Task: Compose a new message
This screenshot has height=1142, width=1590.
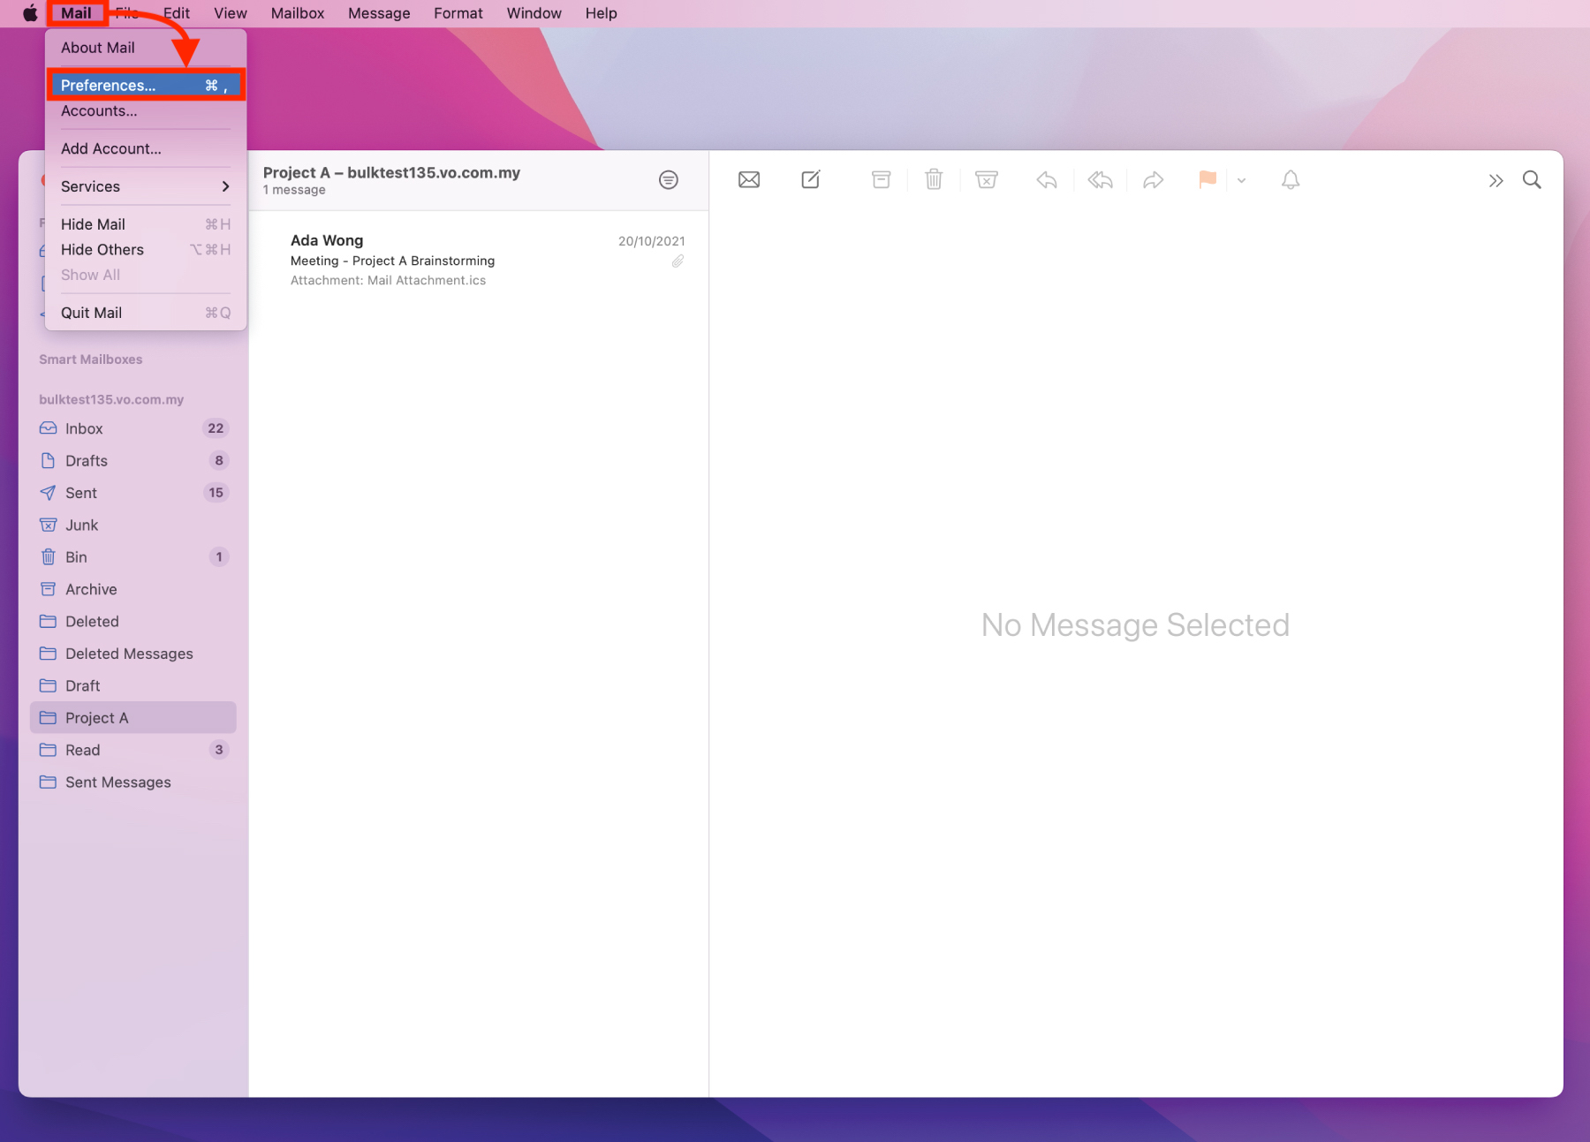Action: 810,180
